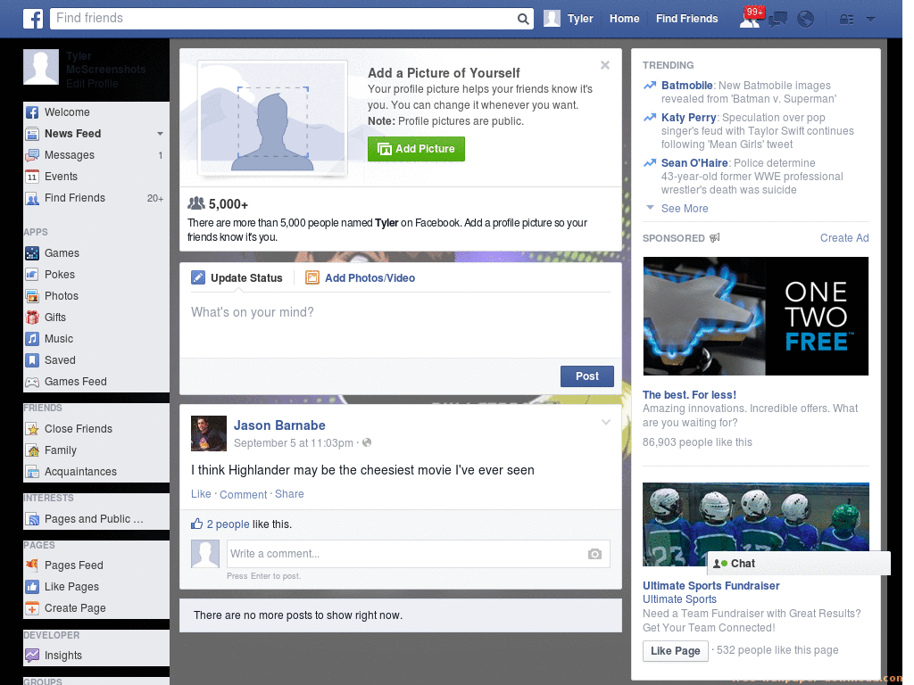
Task: Open the Batmobile trending topic
Action: coord(686,86)
